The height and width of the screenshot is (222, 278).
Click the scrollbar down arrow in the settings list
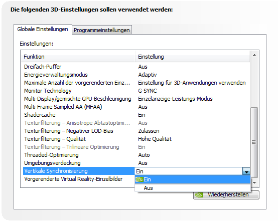pos(254,183)
